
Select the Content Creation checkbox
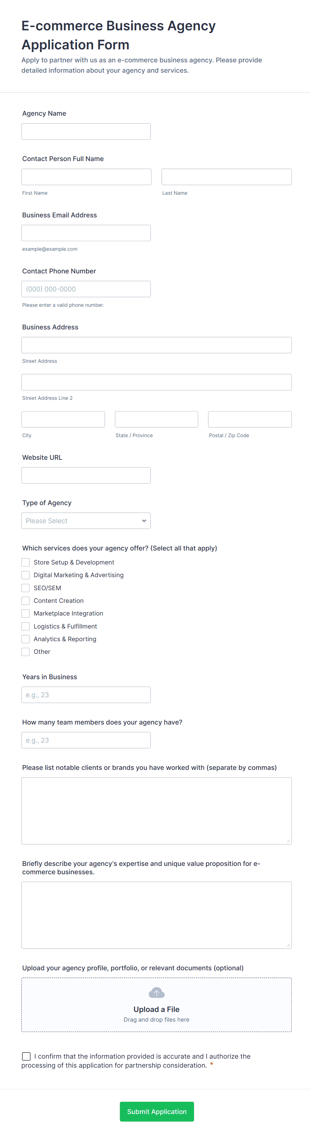coord(26,601)
